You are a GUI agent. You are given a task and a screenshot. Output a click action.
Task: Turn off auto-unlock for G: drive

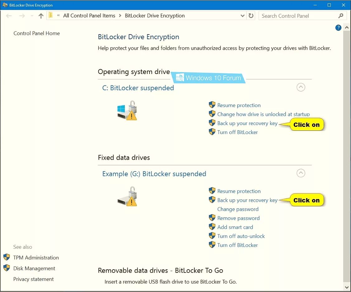click(241, 236)
